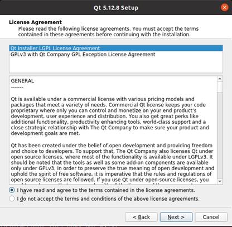The width and height of the screenshot is (232, 227).
Task: Go to the next step with Next button
Action: pyautogui.click(x=176, y=217)
